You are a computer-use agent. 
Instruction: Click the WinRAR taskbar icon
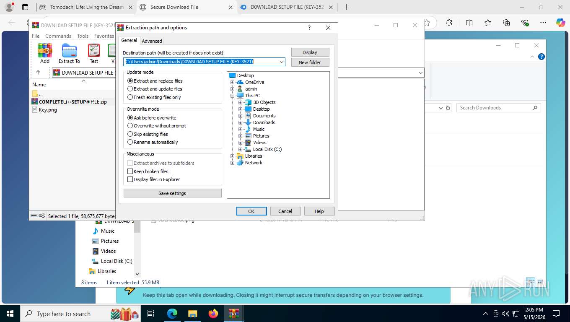(x=234, y=314)
